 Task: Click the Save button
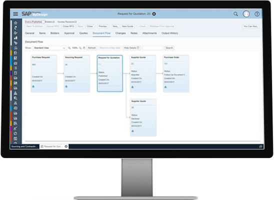pos(80,26)
